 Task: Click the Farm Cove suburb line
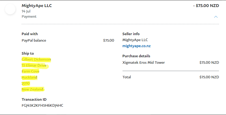[30, 71]
